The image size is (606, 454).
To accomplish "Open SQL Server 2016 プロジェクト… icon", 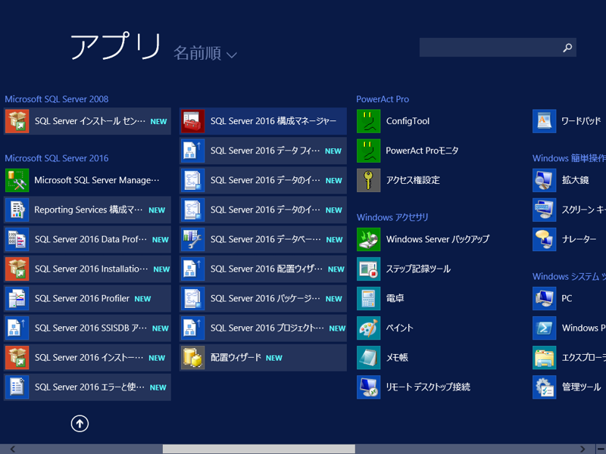I will (193, 328).
